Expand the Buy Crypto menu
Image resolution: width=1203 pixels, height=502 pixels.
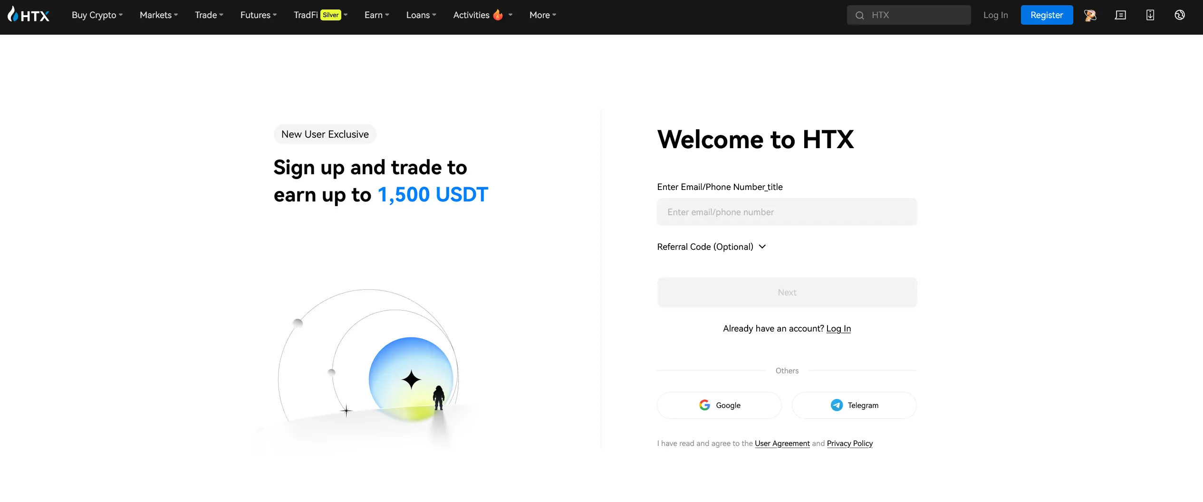click(97, 15)
